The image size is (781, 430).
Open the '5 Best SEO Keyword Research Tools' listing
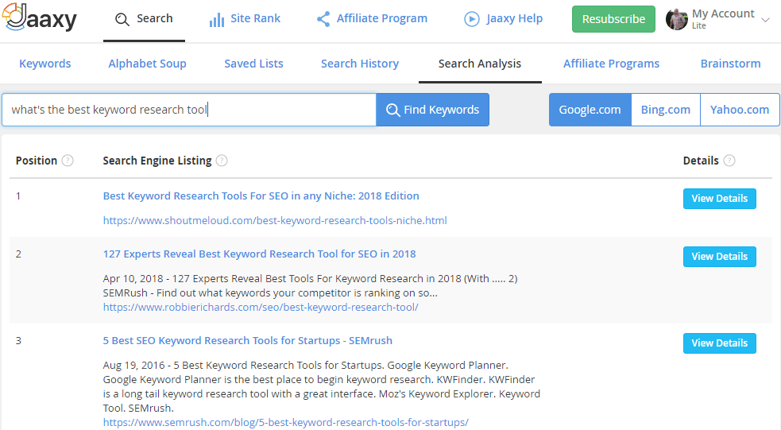[248, 340]
